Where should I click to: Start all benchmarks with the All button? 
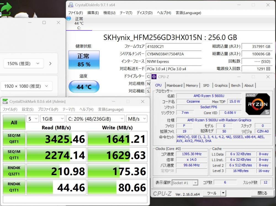tap(14, 123)
